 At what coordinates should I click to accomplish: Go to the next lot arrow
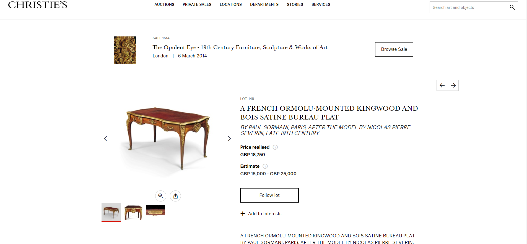point(453,85)
